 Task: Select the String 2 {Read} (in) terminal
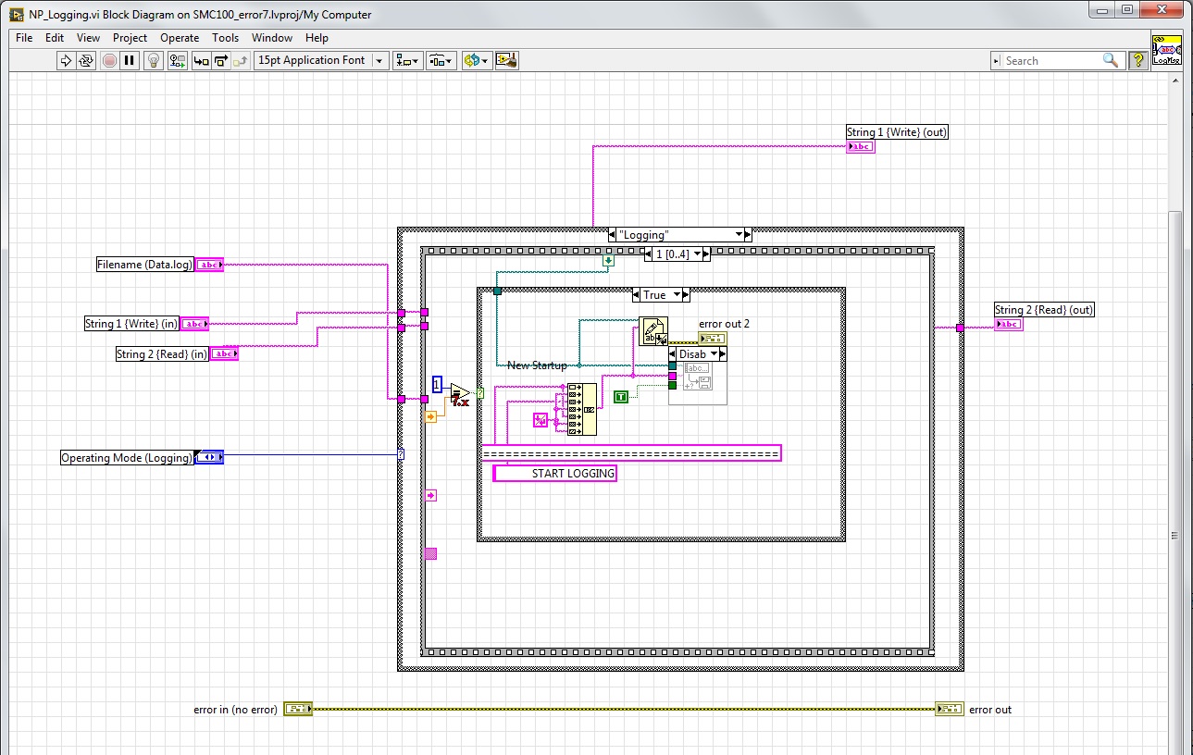click(x=224, y=353)
